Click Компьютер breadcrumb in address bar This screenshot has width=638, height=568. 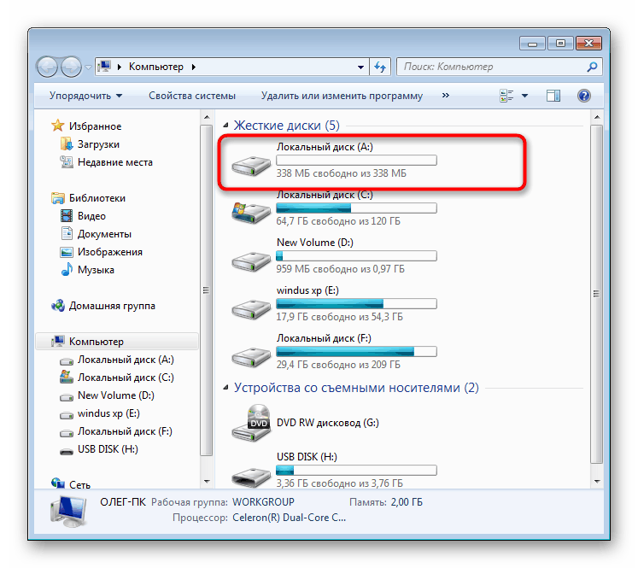tap(155, 67)
